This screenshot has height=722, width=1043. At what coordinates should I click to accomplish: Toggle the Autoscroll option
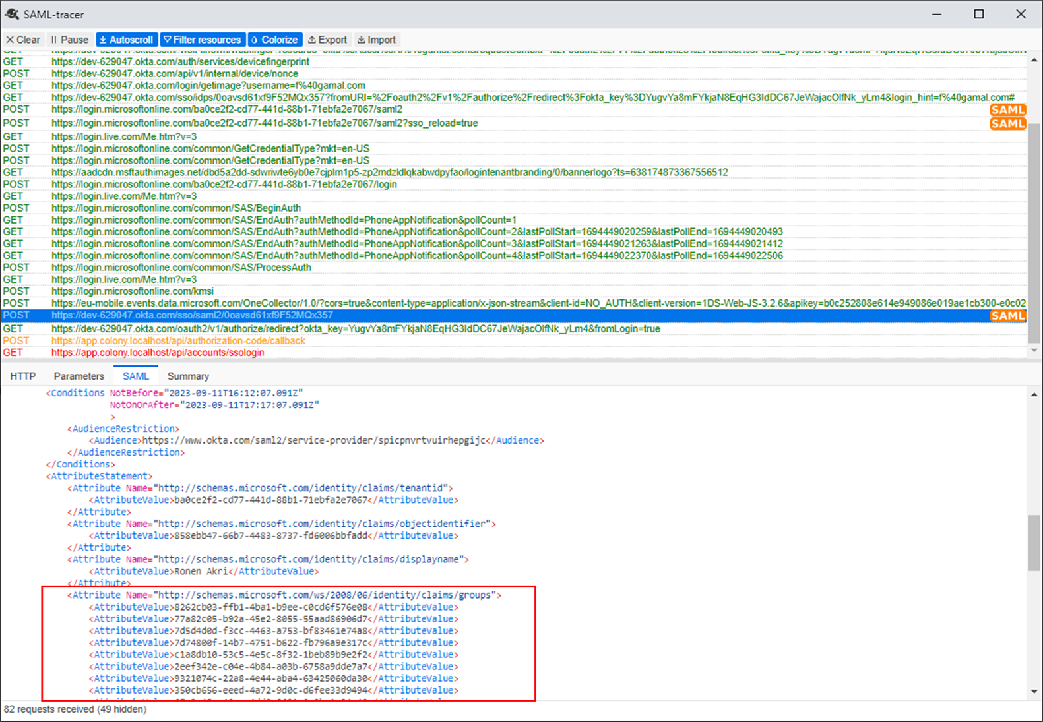[x=127, y=40]
